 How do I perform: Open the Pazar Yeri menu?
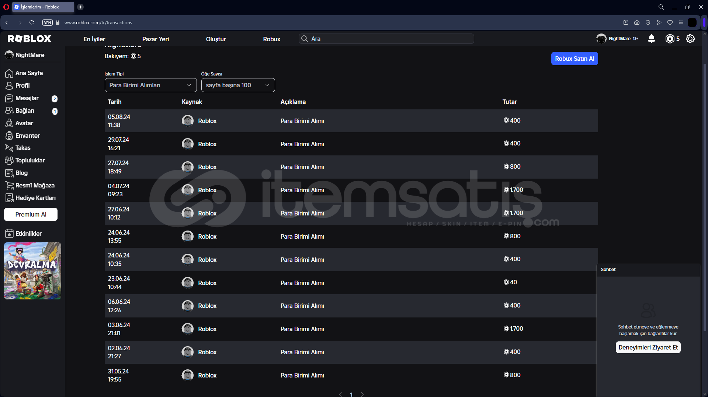156,39
